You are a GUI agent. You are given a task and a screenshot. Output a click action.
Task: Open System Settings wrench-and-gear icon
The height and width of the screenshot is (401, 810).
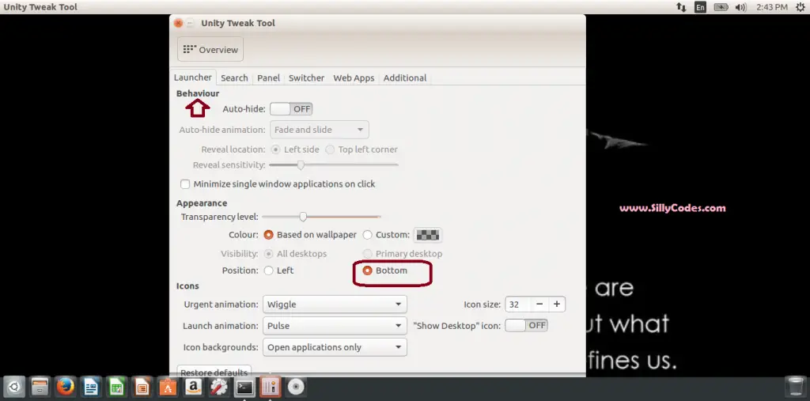(219, 387)
